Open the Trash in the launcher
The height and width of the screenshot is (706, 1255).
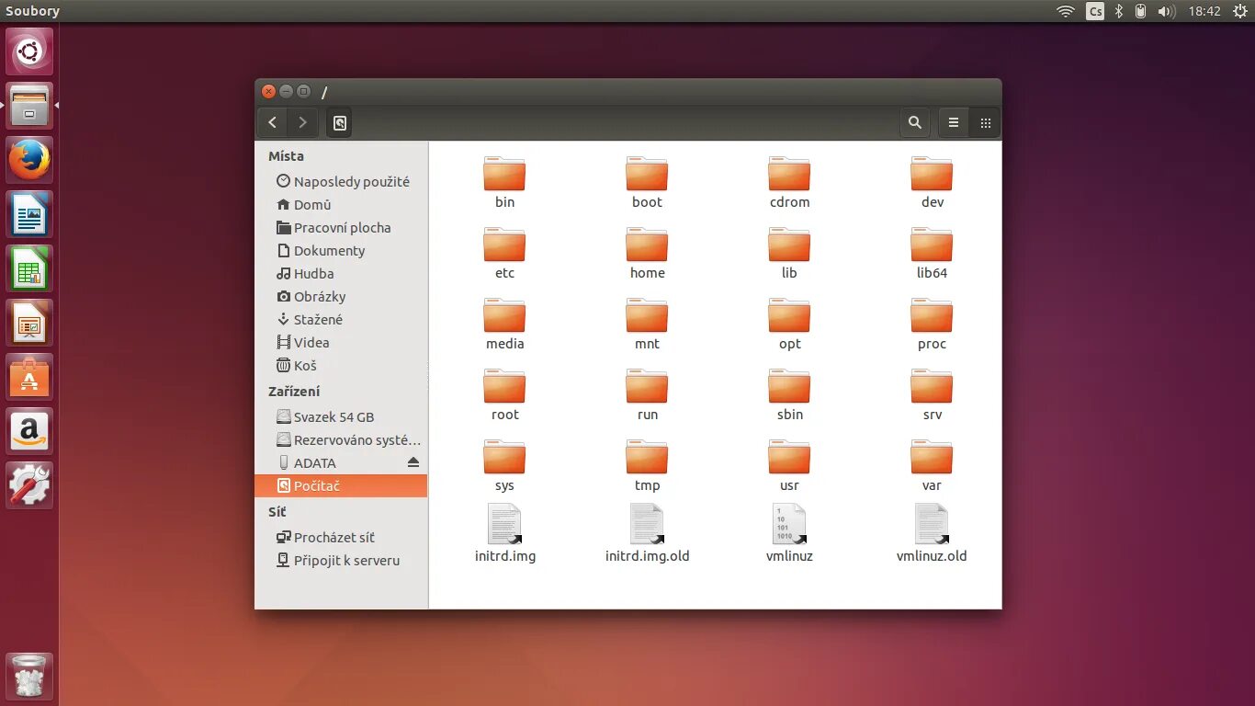(29, 677)
